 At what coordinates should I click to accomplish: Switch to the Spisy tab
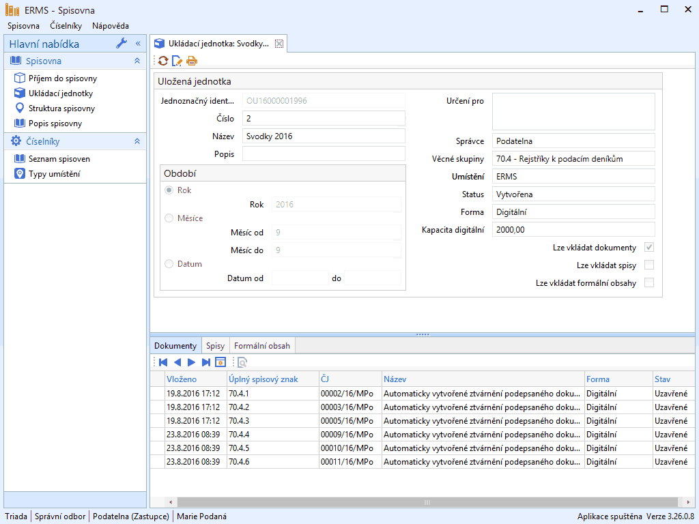(215, 346)
